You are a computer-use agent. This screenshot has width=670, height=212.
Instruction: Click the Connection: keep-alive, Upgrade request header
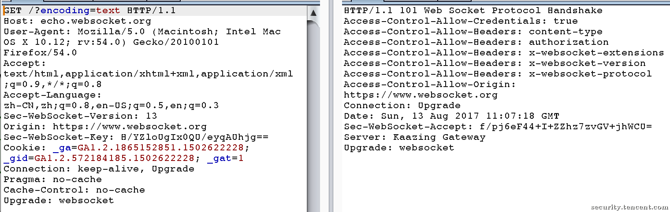(x=99, y=169)
